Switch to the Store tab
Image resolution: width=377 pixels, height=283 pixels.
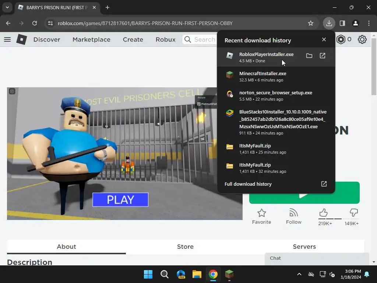tap(185, 247)
